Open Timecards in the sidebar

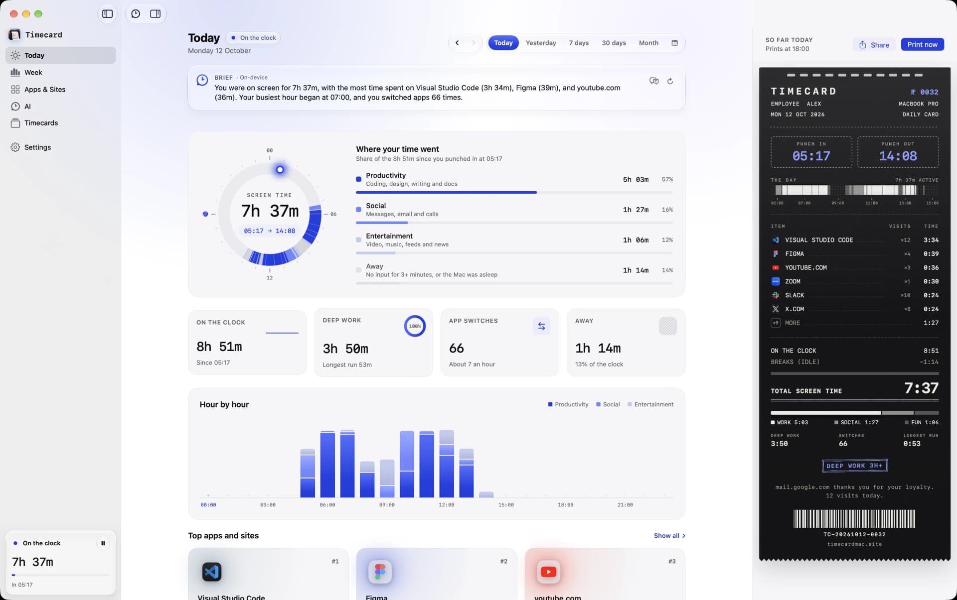[60, 123]
